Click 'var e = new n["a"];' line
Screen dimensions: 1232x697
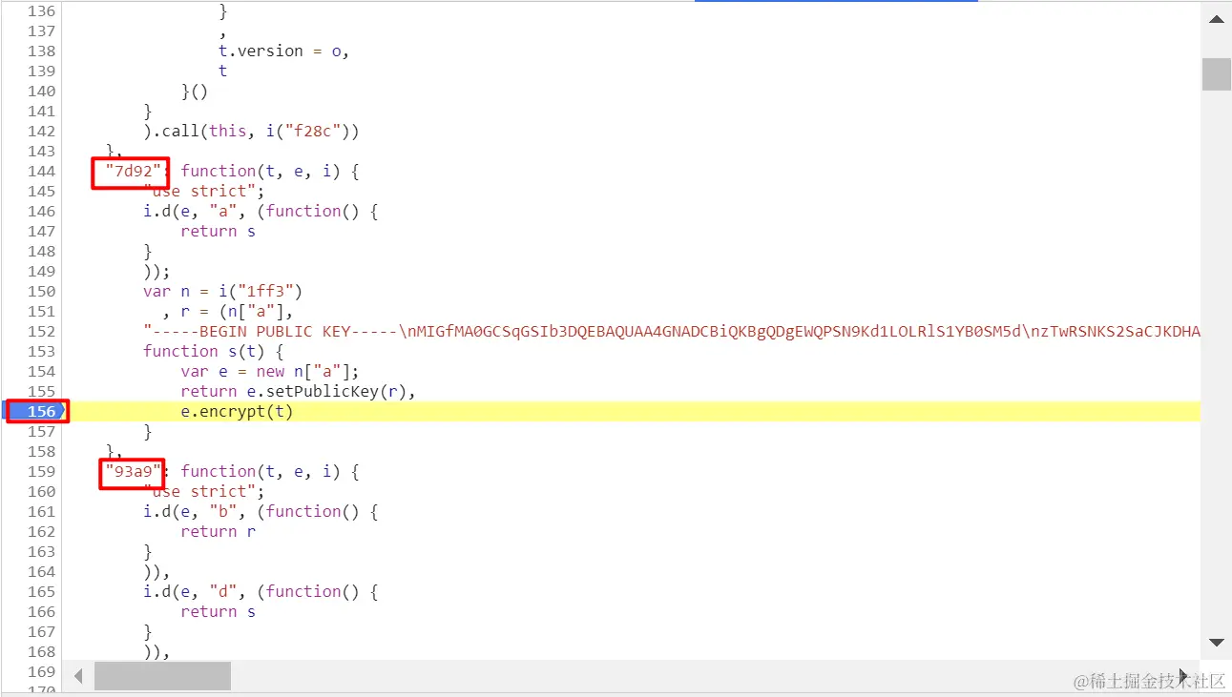270,371
